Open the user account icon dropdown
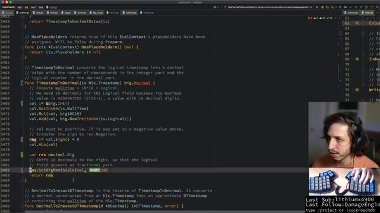This screenshot has height=213, width=380. click(215, 7)
